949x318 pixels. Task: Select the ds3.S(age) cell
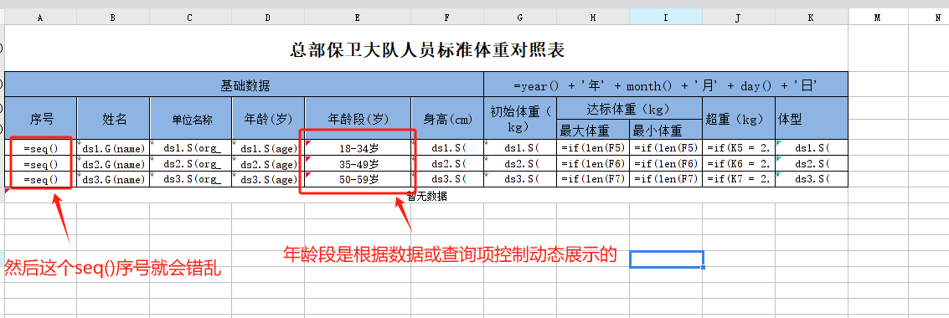tap(268, 179)
